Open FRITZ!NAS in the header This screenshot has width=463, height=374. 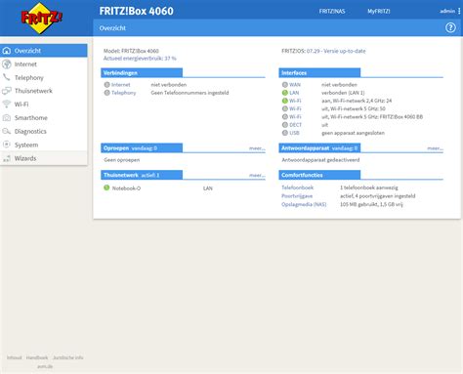(332, 12)
